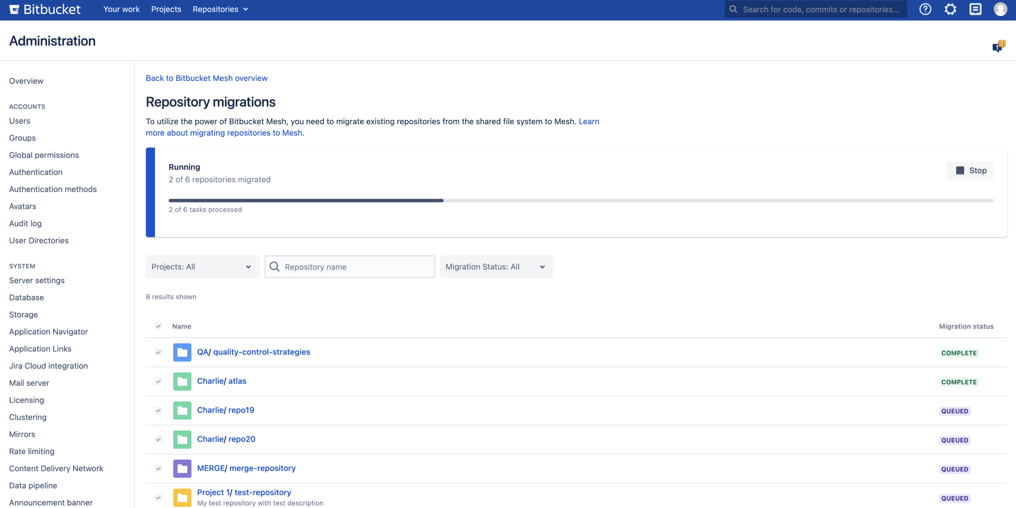Screen dimensions: 1016x508
Task: Open Users admin page
Action: tap(20, 121)
